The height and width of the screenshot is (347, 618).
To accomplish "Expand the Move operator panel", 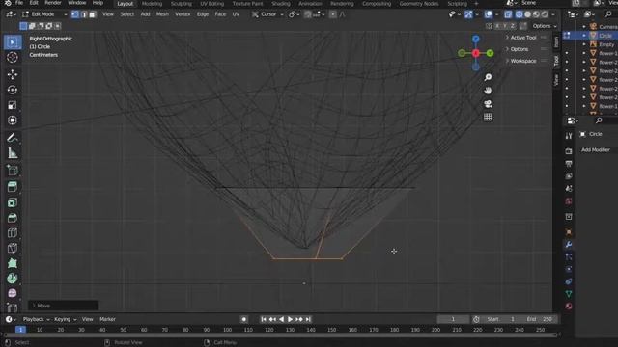I will click(63, 306).
